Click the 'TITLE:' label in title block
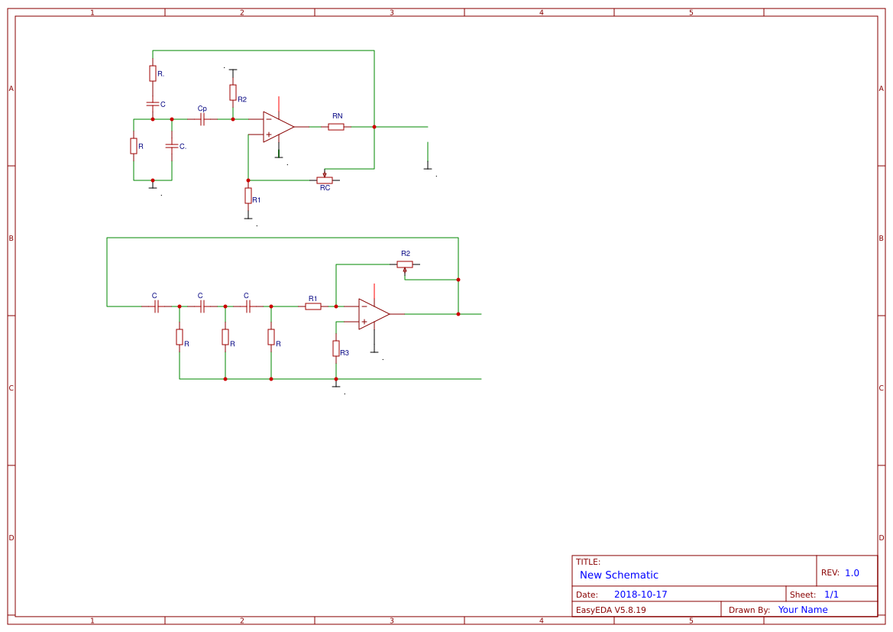The width and height of the screenshot is (893, 632). (587, 562)
